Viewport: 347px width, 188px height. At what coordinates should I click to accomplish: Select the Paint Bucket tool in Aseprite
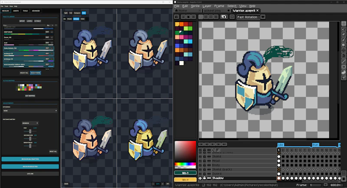click(x=344, y=56)
